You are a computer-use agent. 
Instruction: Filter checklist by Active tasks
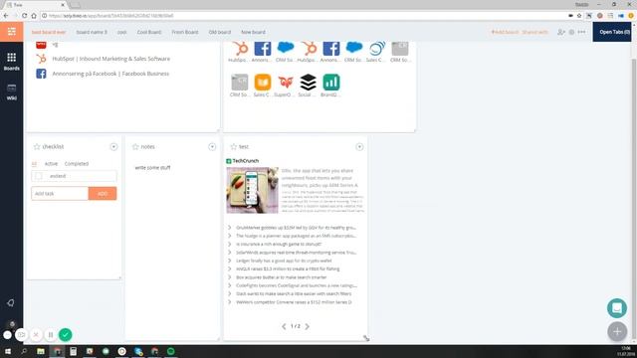(51, 164)
